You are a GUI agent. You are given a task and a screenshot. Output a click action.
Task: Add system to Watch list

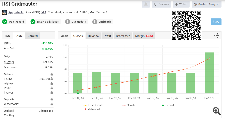tap(181, 4)
